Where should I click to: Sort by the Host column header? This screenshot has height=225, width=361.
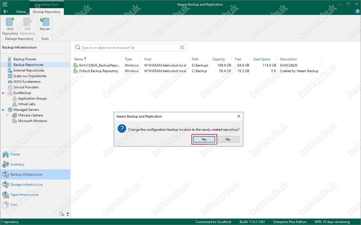click(148, 59)
